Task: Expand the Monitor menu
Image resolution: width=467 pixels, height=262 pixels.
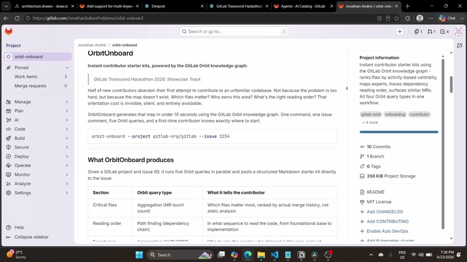Action: click(38, 175)
